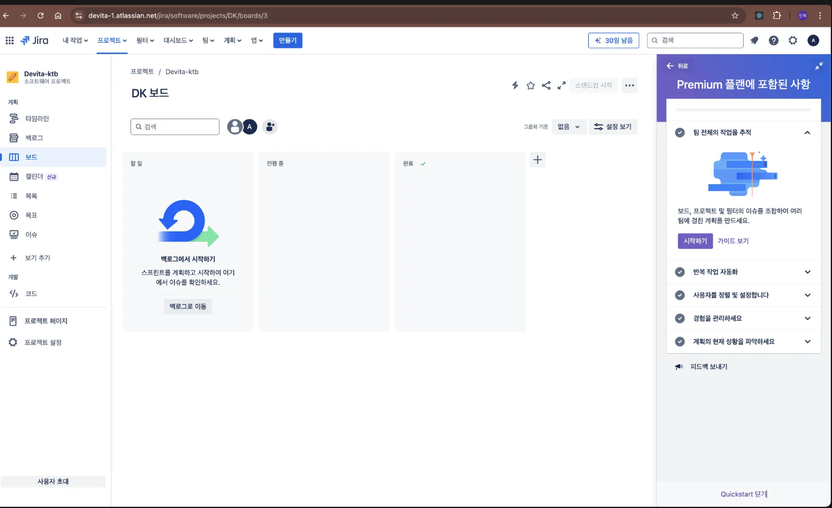Click the 프로젝트 breadcrumb link

point(142,72)
